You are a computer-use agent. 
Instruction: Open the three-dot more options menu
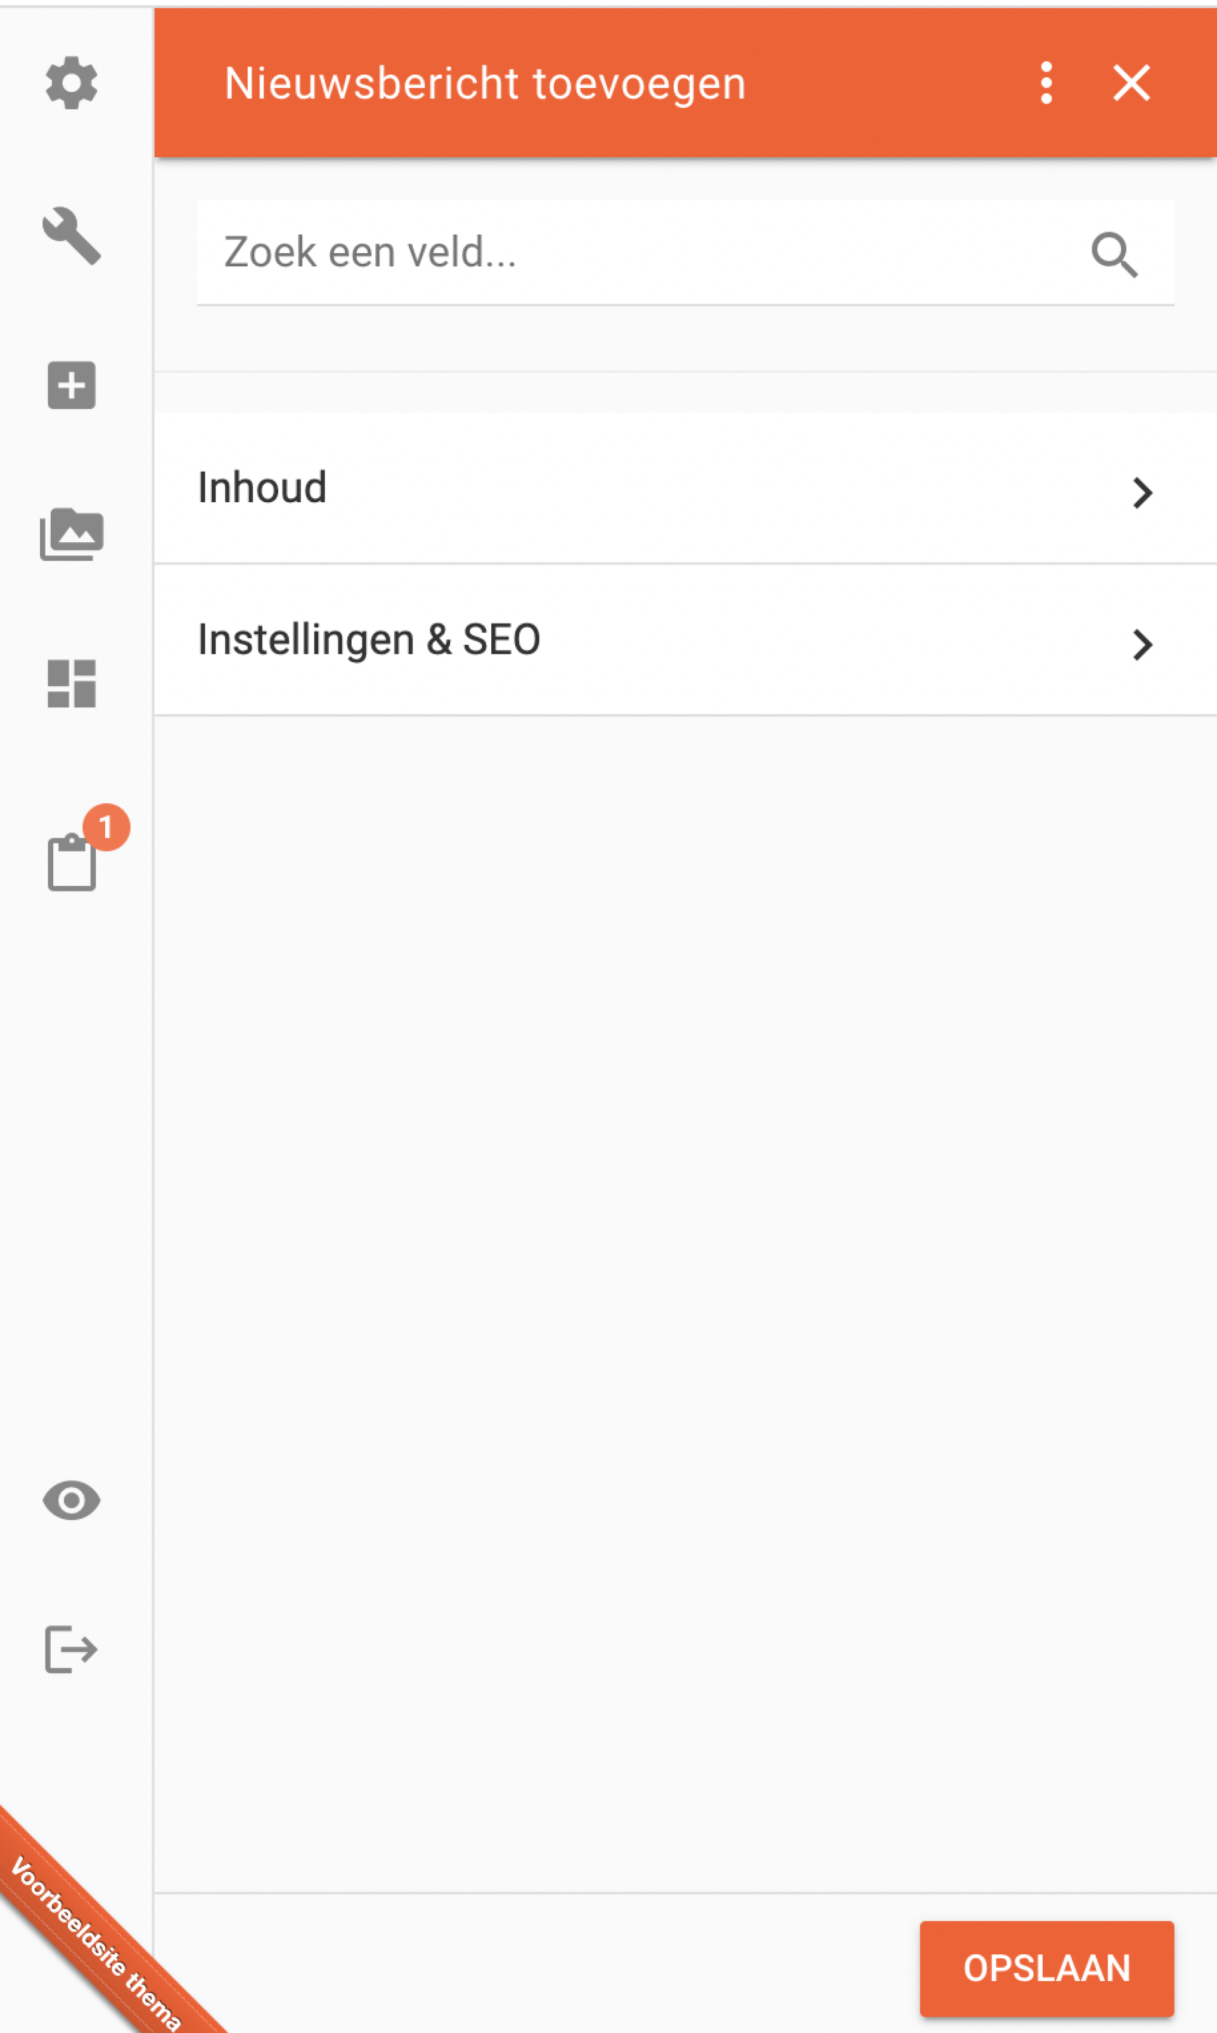pyautogui.click(x=1046, y=83)
